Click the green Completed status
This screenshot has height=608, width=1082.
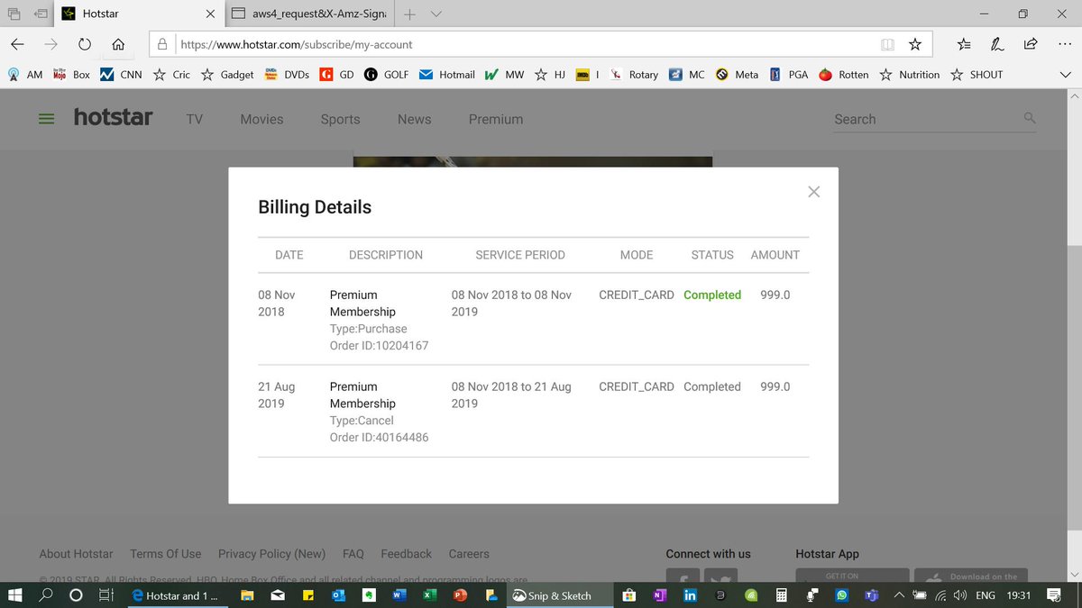712,295
